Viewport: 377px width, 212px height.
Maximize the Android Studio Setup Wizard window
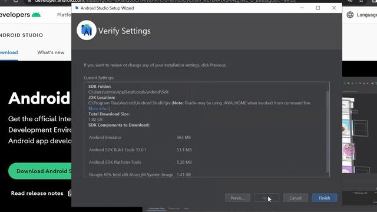[x=318, y=8]
